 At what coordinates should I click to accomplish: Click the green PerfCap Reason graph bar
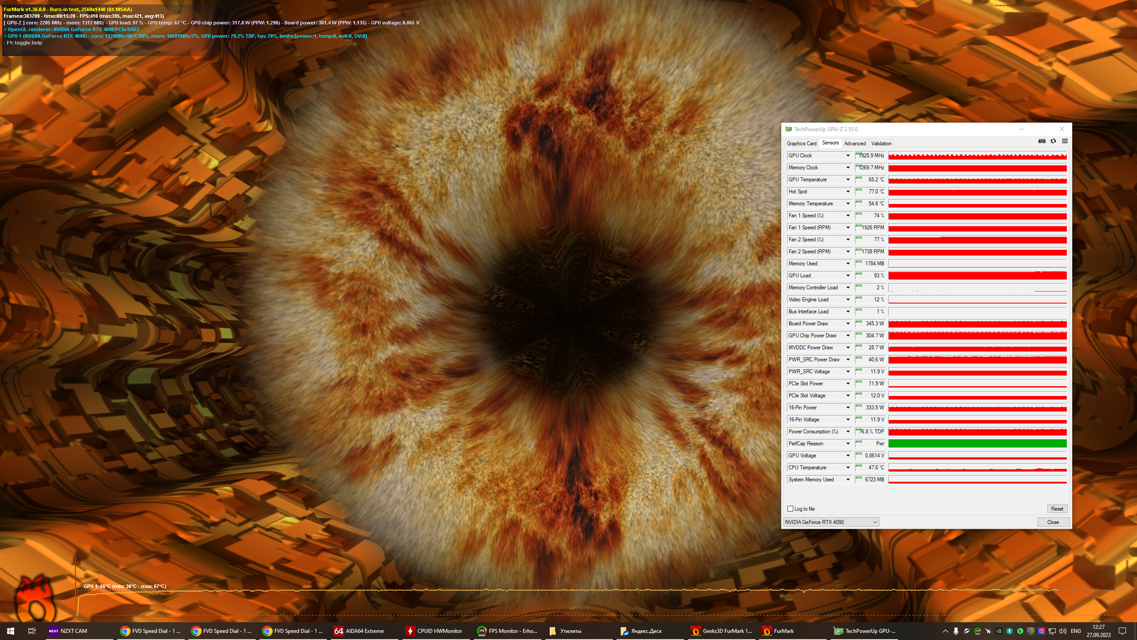[x=977, y=444]
